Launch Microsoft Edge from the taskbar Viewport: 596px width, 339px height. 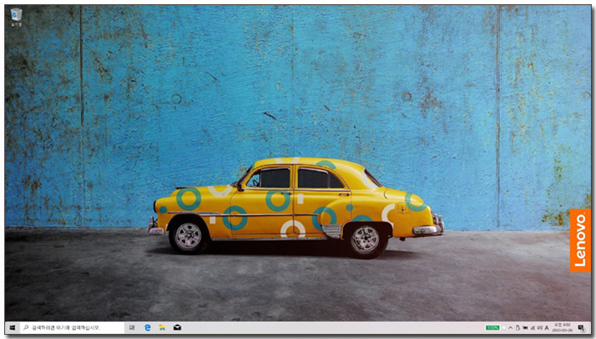tap(147, 327)
